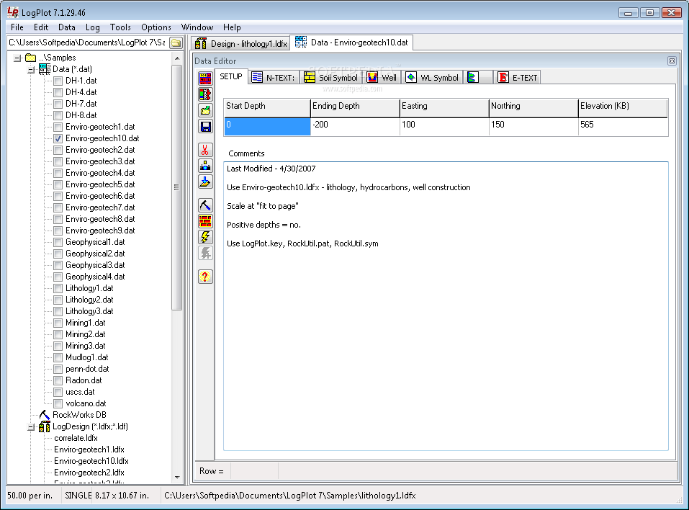The image size is (689, 510).
Task: Collapse the ..\Samples root tree node
Action: click(x=17, y=58)
